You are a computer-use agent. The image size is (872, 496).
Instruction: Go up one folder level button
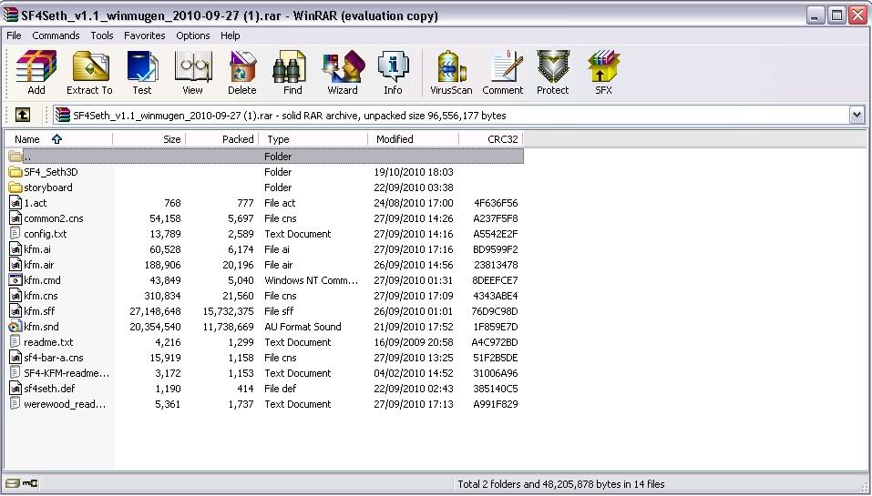23,116
